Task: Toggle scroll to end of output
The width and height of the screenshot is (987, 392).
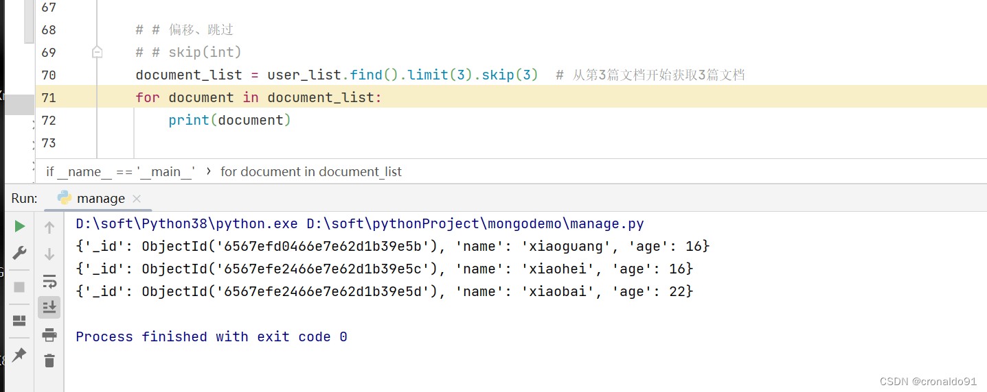Action: point(49,307)
